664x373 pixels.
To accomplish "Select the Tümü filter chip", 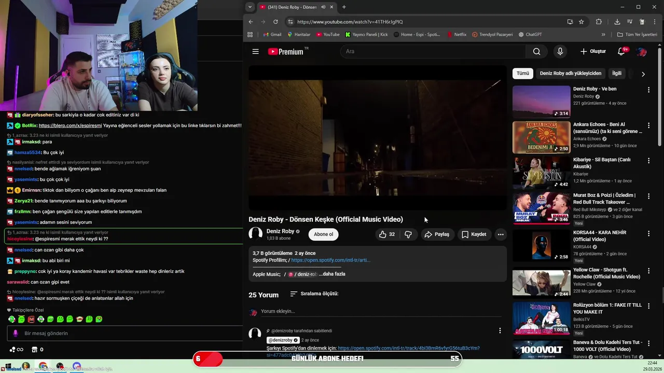I will click(x=523, y=74).
